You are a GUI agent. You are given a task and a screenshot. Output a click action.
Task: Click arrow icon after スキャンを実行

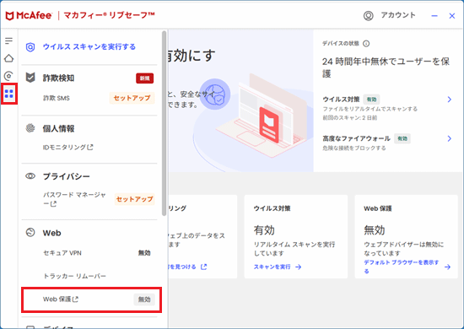[299, 267]
